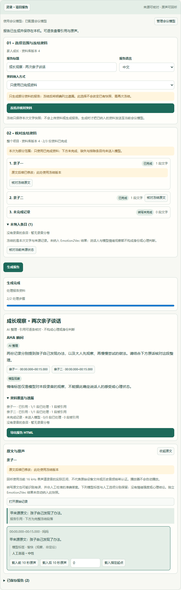Click 核对冻结原文 under 亲子一

pos(21,183)
